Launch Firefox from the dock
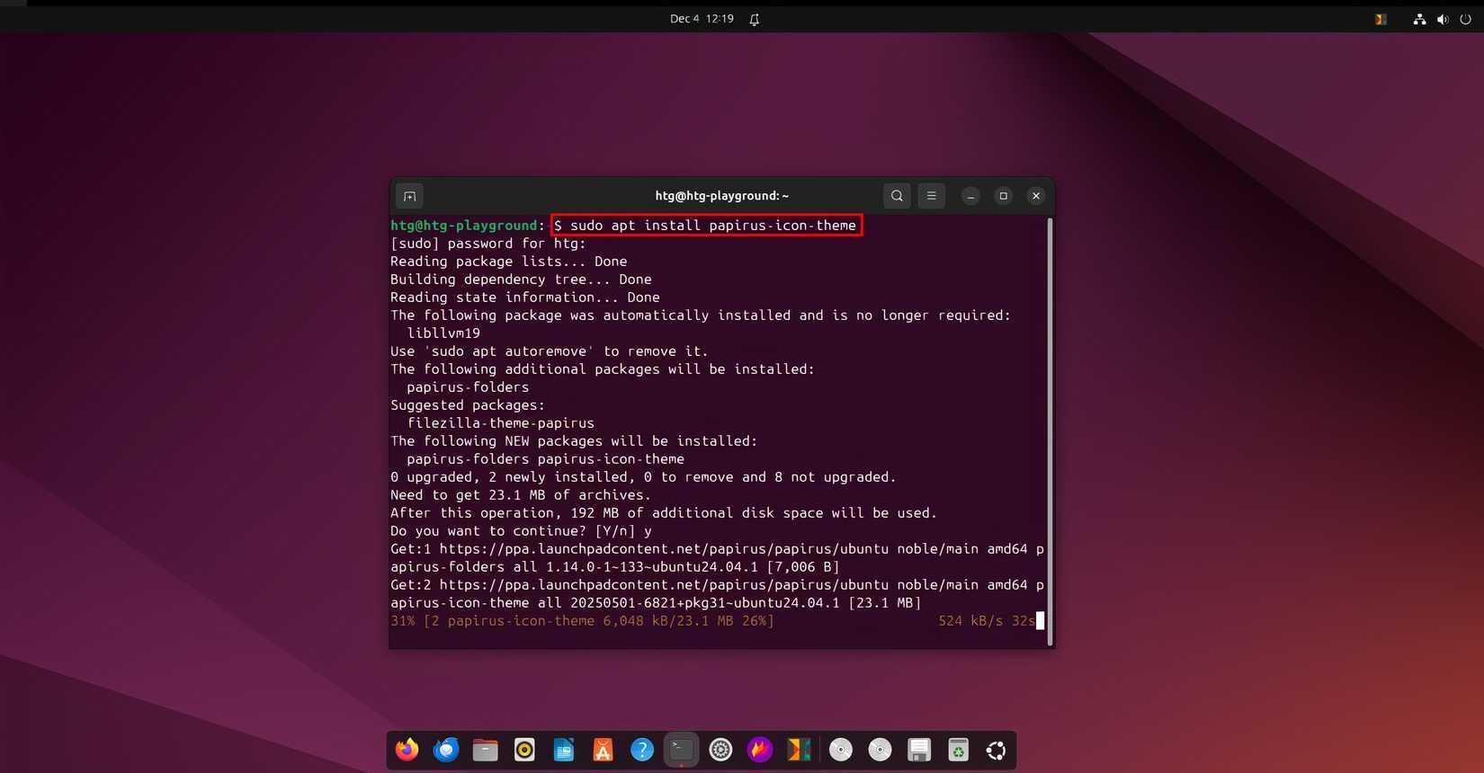1484x773 pixels. (407, 750)
